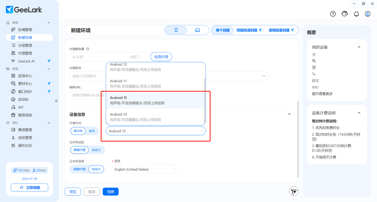The width and height of the screenshot is (377, 202).
Task: Click the GeeLark logo
Action: (24, 10)
